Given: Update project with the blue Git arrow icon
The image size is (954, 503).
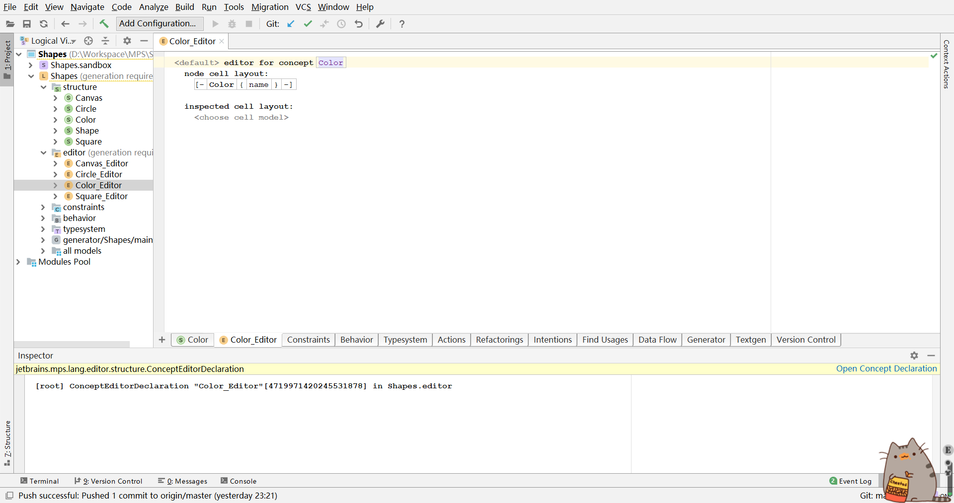Looking at the screenshot, I should tap(291, 23).
